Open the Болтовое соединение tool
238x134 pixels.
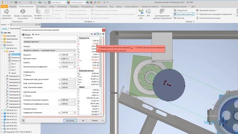click(7, 14)
